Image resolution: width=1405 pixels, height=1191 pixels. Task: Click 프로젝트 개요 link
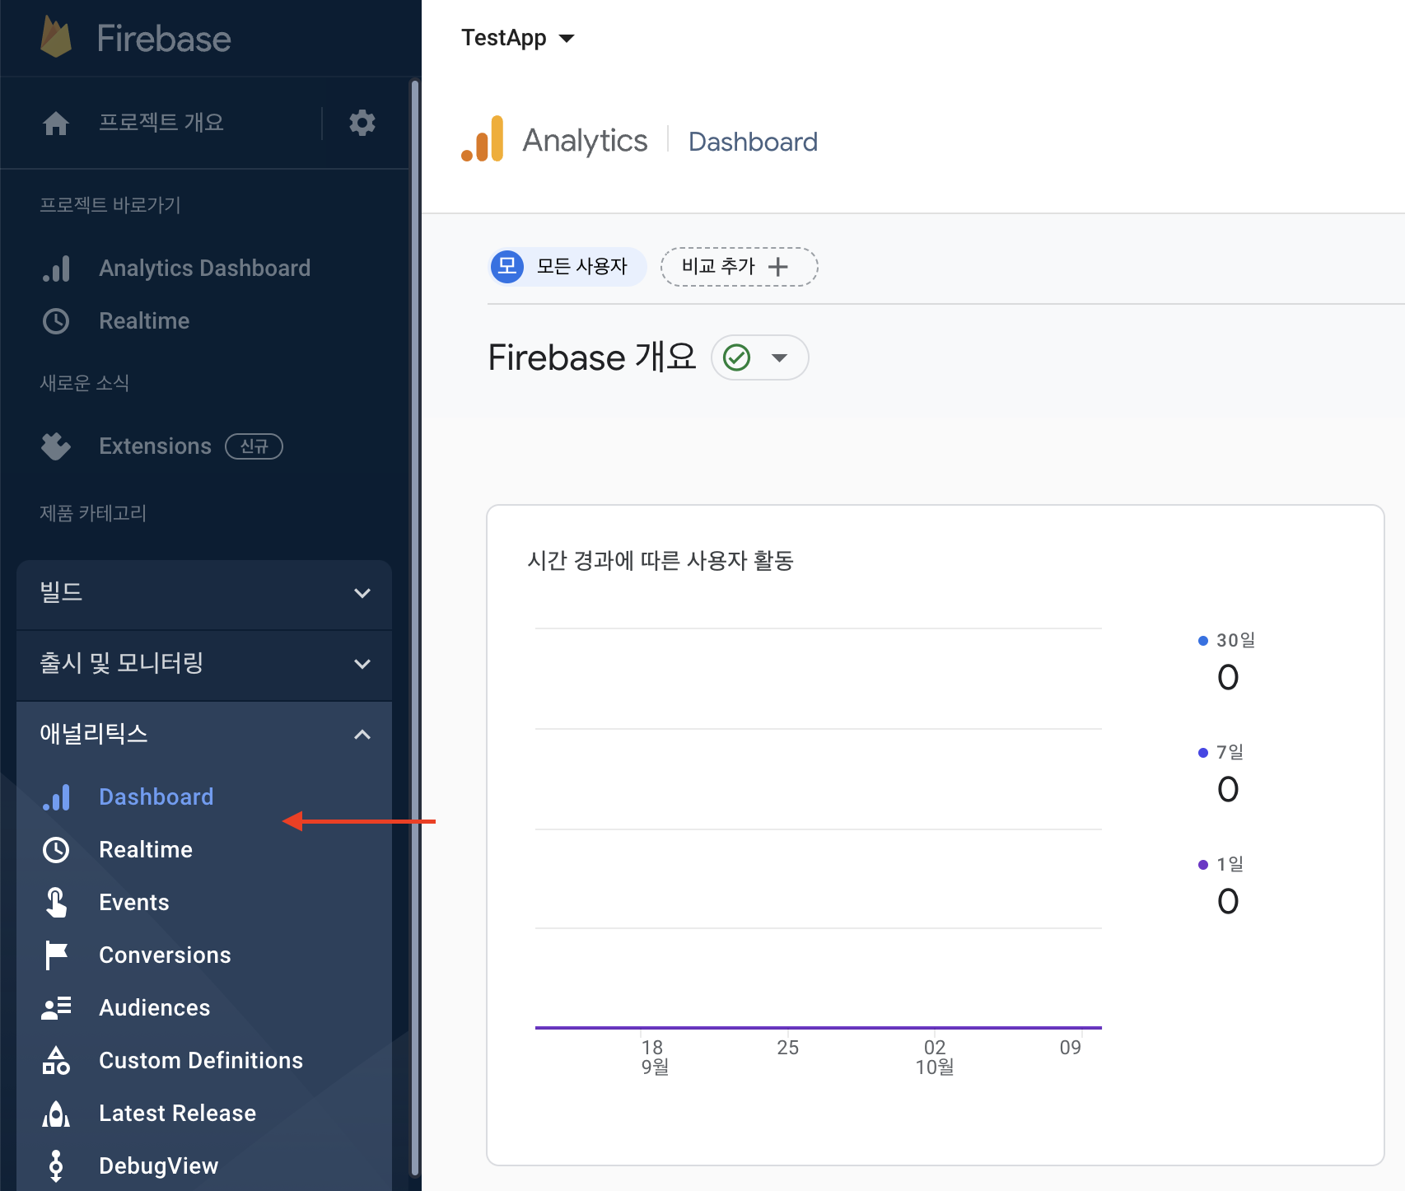point(161,123)
